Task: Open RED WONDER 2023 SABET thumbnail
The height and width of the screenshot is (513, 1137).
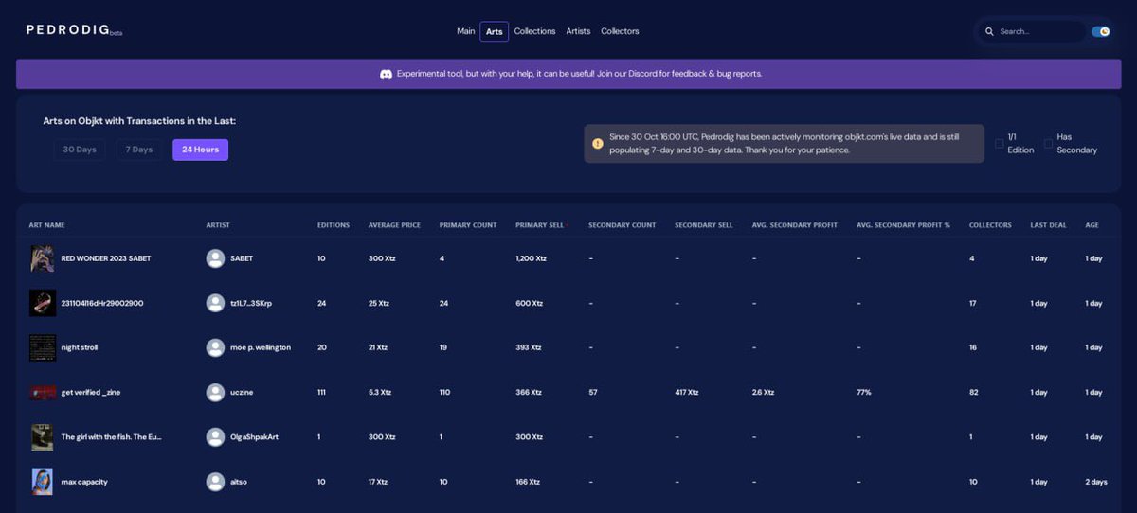Action: [42, 258]
